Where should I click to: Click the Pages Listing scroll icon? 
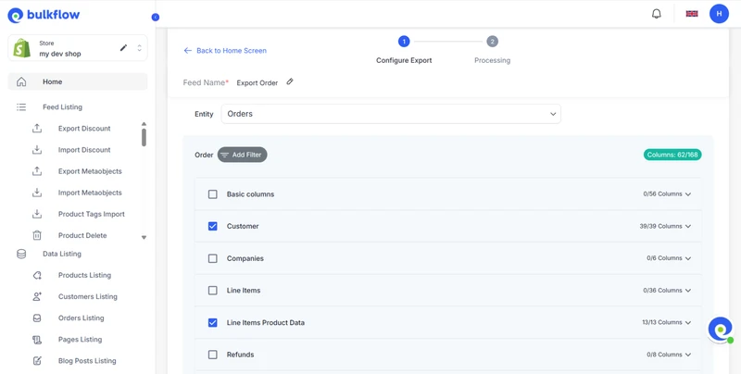[37, 340]
